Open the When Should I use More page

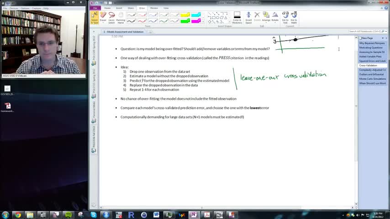(x=372, y=83)
